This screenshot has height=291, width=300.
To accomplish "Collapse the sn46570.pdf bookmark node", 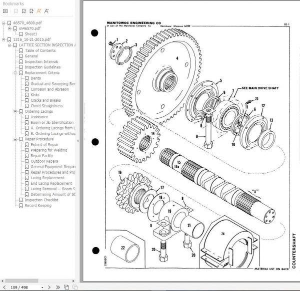I will coord(9,28).
